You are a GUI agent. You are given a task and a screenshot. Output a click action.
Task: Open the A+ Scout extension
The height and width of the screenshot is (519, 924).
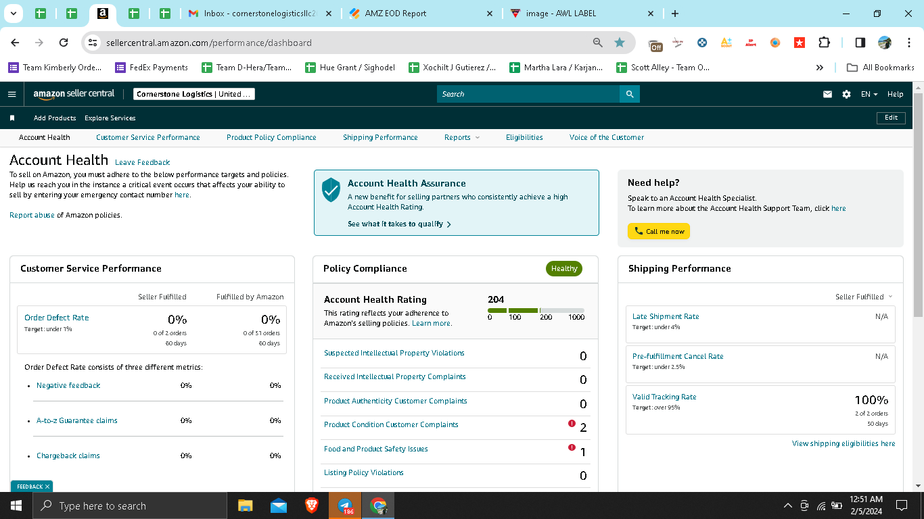pyautogui.click(x=726, y=43)
